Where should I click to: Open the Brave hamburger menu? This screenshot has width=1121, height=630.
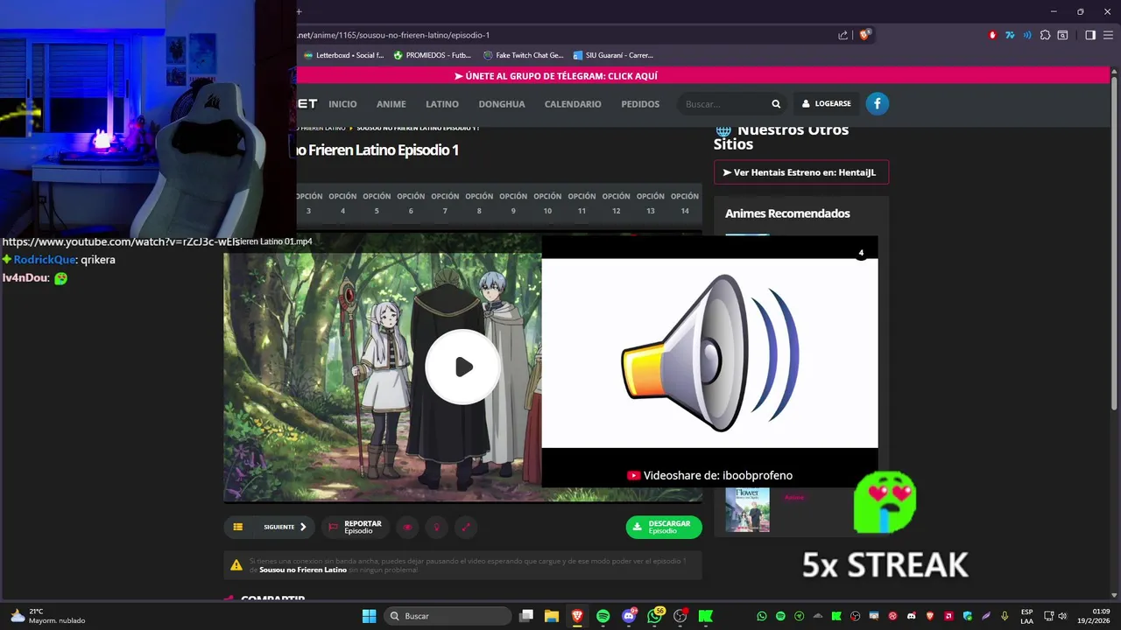coord(1108,35)
